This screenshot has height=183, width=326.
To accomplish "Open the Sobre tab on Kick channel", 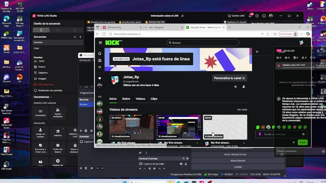I will coord(126,99).
